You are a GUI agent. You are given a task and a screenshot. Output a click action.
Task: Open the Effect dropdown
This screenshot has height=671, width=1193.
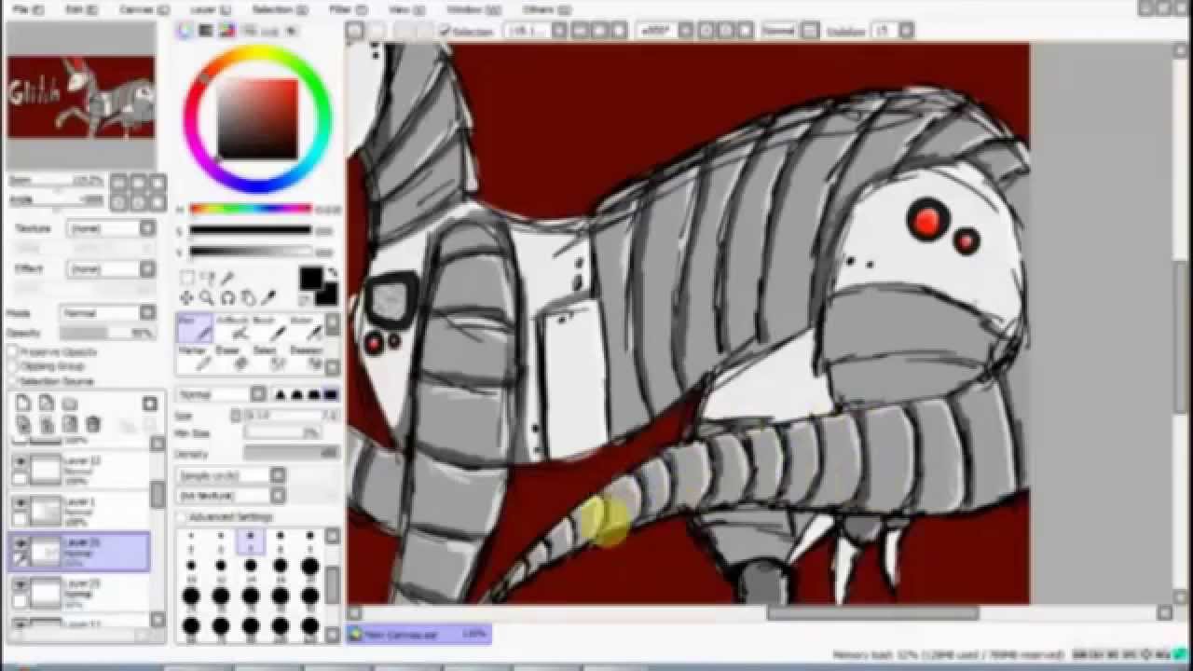pyautogui.click(x=112, y=269)
